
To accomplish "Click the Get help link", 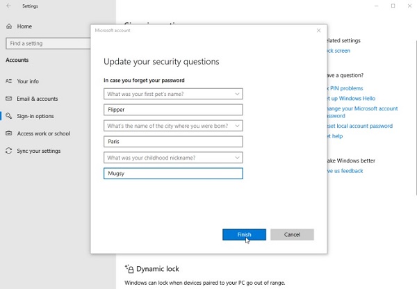I will pos(335,136).
